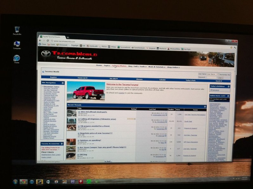Viewport: 253px width, 189px height.
Task: Open the 2nd Gen Tacomas navigation link
Action: [51, 88]
